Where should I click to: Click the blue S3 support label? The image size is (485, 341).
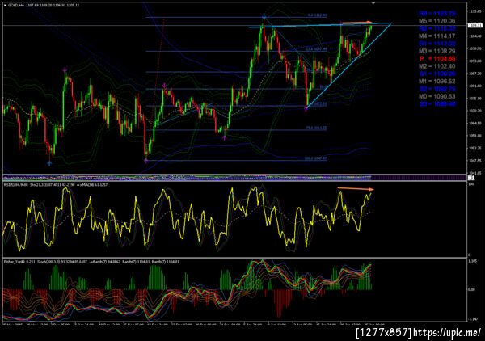[x=437, y=104]
